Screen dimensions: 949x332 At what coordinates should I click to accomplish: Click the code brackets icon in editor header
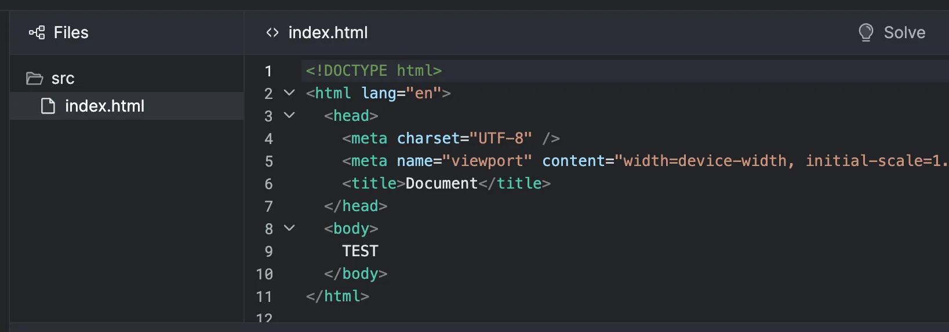(272, 32)
